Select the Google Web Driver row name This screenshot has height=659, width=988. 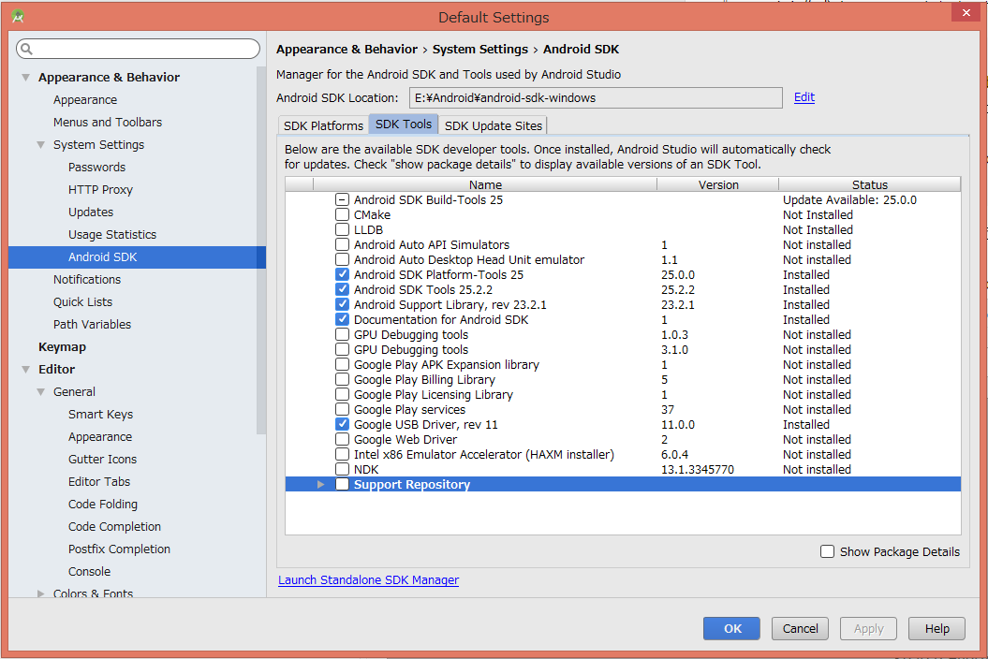[406, 440]
